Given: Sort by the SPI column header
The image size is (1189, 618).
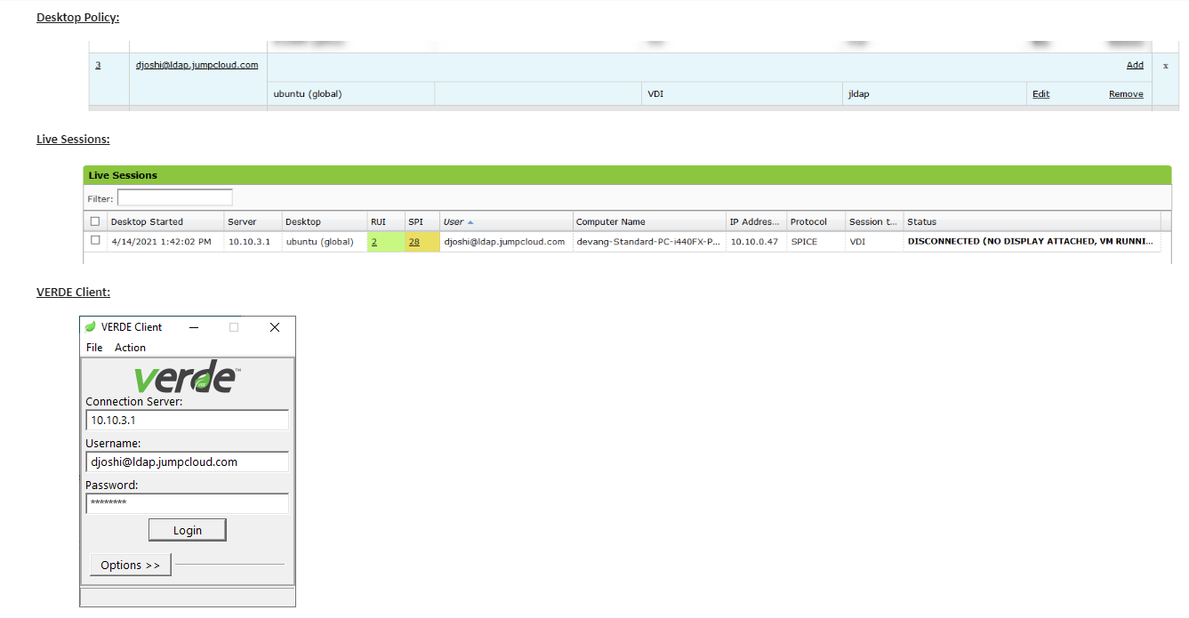Looking at the screenshot, I should 422,221.
